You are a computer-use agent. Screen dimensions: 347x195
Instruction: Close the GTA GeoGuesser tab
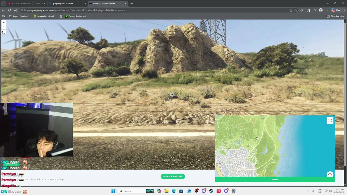(126, 4)
